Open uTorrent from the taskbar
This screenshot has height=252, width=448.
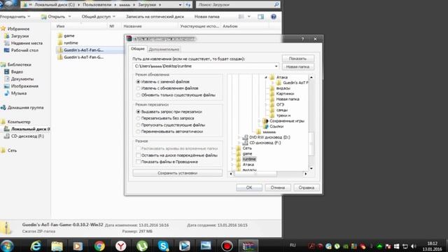pyautogui.click(x=142, y=246)
